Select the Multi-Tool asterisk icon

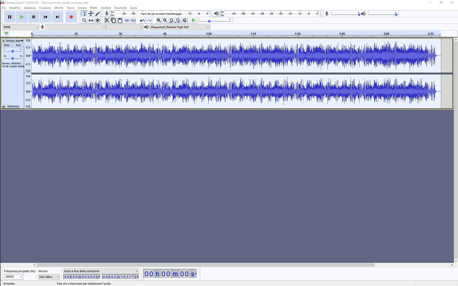click(97, 20)
